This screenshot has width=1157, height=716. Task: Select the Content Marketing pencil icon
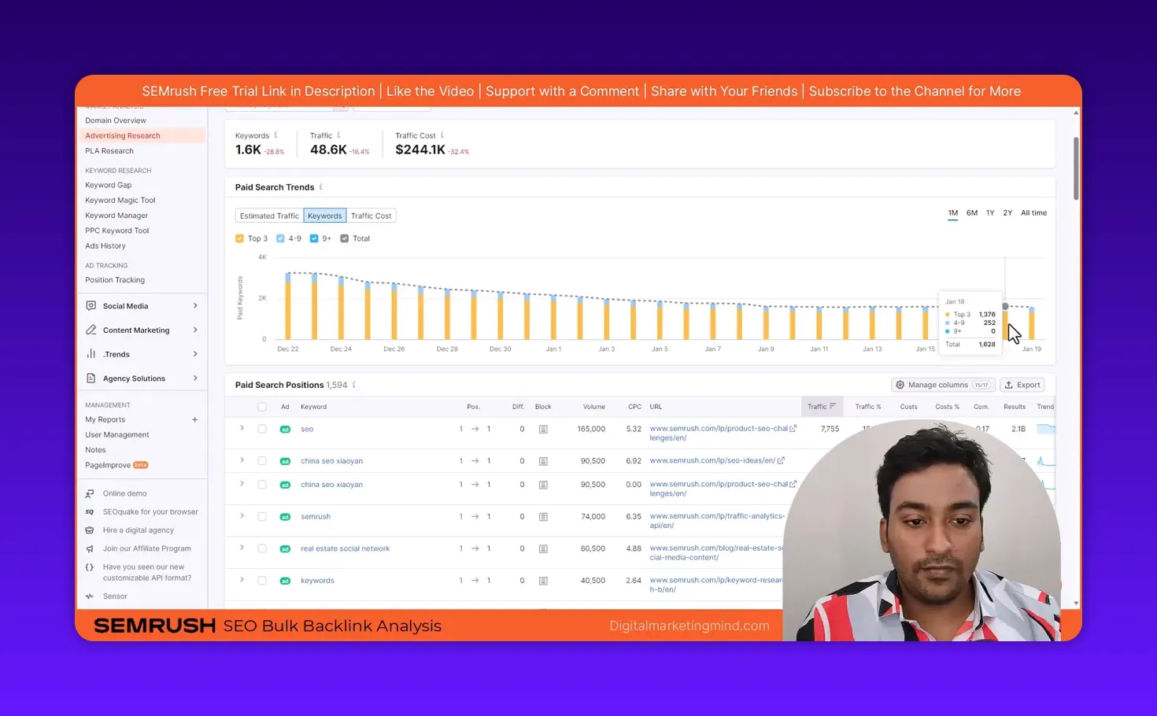click(93, 330)
